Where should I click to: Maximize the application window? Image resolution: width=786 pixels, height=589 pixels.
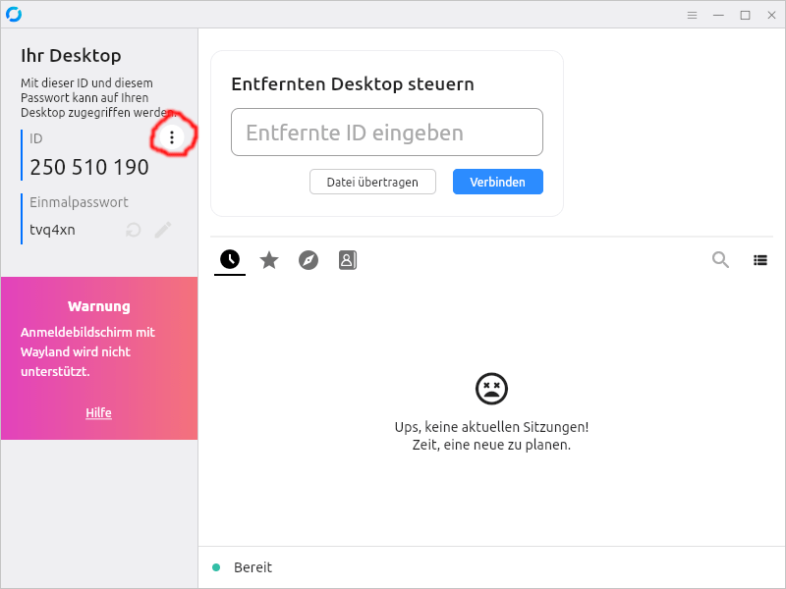point(745,15)
